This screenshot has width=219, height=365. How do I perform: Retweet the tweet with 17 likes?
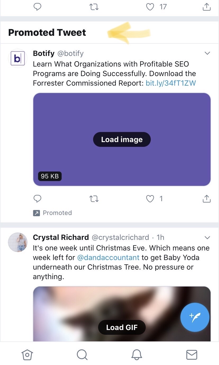[94, 7]
